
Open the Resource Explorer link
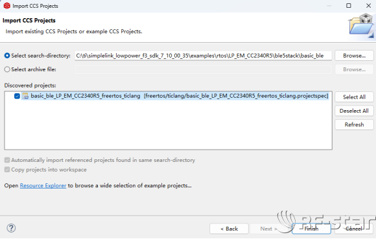click(x=43, y=186)
